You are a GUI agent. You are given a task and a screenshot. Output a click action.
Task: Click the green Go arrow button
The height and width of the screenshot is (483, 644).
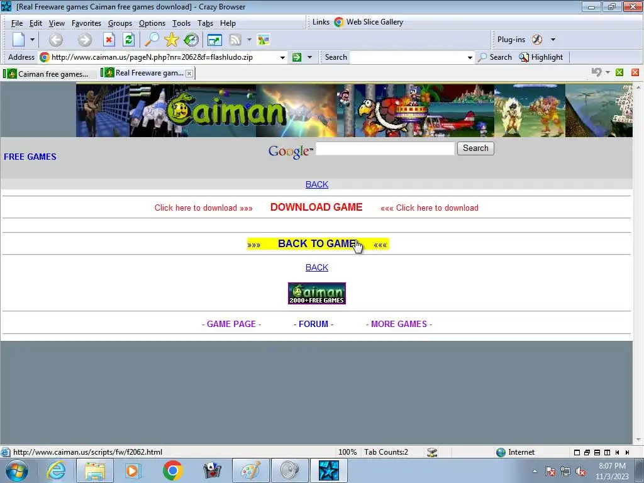(297, 57)
